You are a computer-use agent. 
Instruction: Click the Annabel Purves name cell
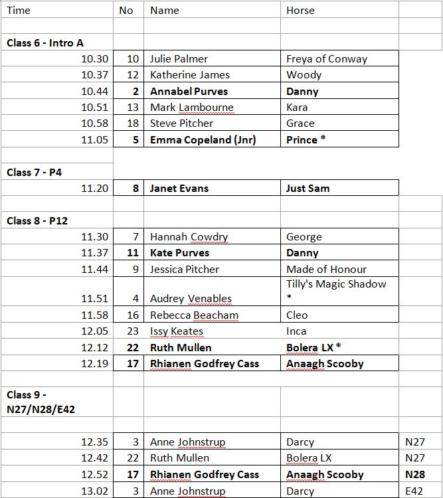189,91
